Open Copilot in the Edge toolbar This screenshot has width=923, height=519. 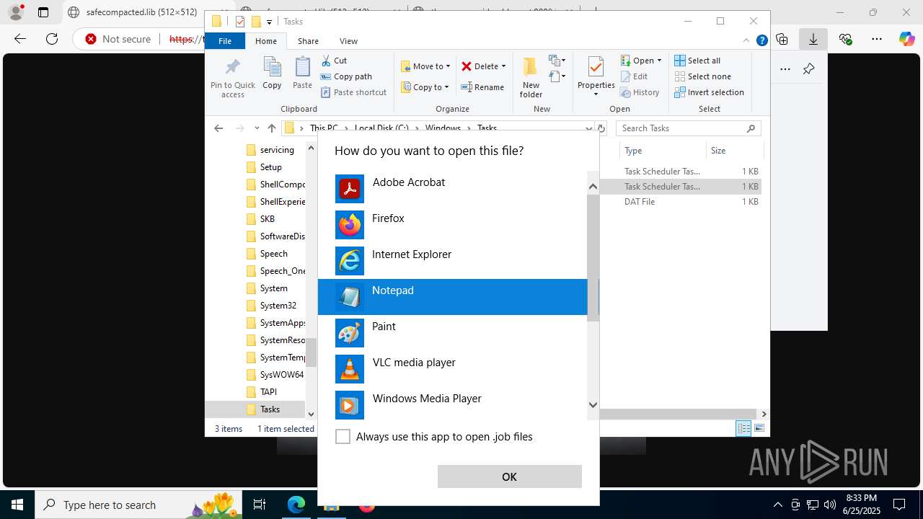pyautogui.click(x=906, y=39)
